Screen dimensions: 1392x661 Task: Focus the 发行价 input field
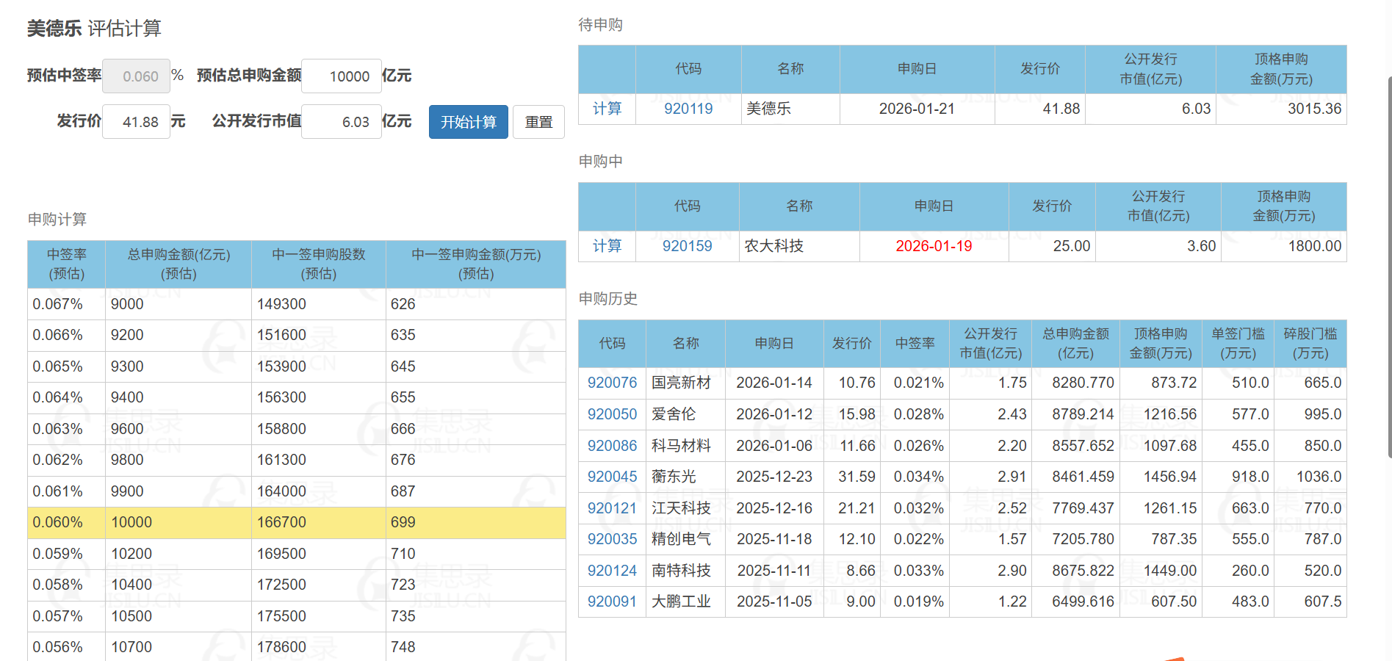coord(137,122)
